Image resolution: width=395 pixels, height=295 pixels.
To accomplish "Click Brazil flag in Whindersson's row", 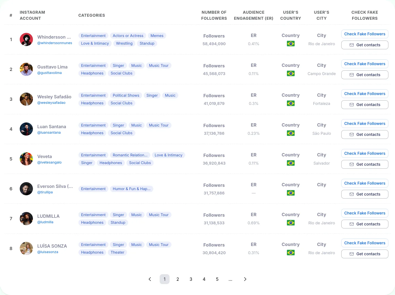I will pyautogui.click(x=291, y=44).
